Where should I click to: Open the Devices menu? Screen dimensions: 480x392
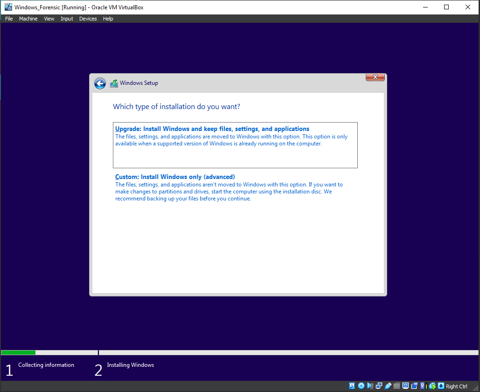pyautogui.click(x=88, y=19)
